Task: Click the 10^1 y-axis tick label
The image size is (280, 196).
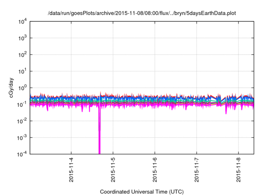Action: pos(22,71)
